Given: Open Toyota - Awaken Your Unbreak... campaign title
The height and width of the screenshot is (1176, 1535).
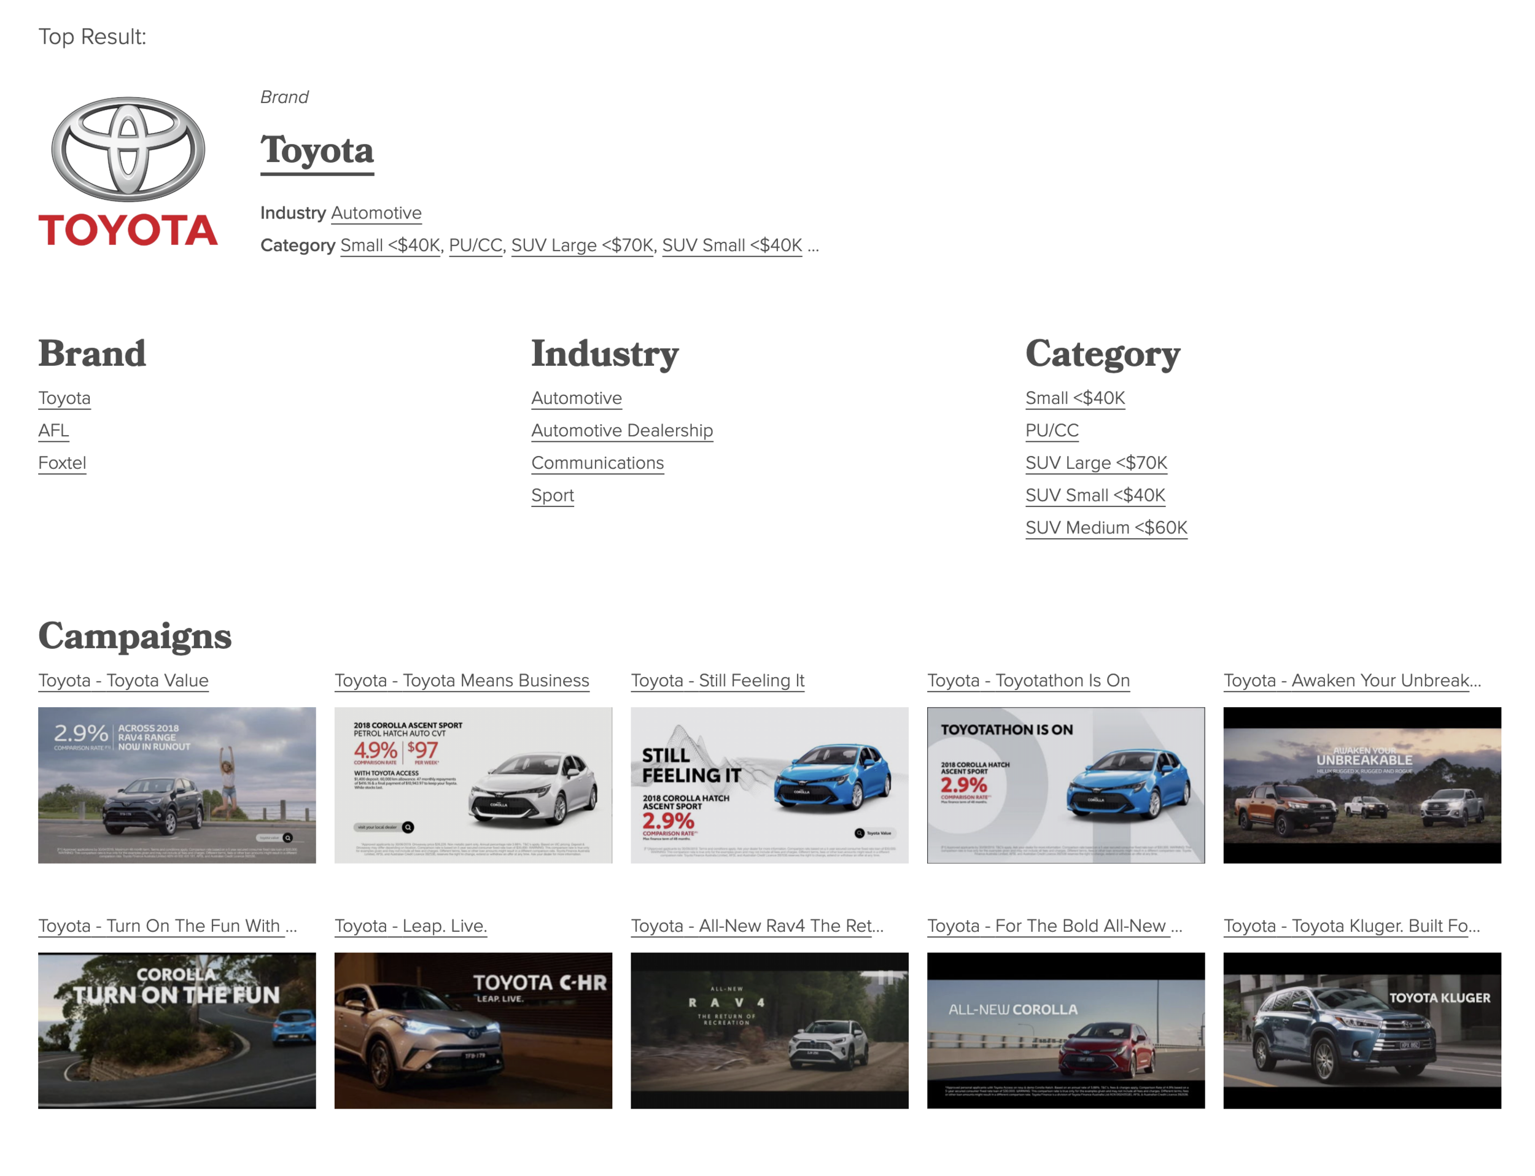Looking at the screenshot, I should (1352, 681).
